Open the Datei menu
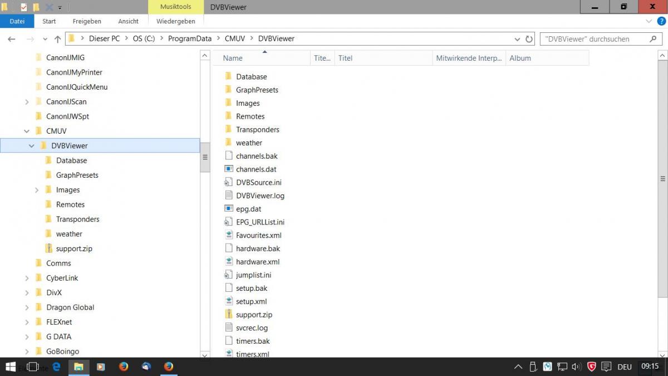The height and width of the screenshot is (376, 668). [17, 21]
